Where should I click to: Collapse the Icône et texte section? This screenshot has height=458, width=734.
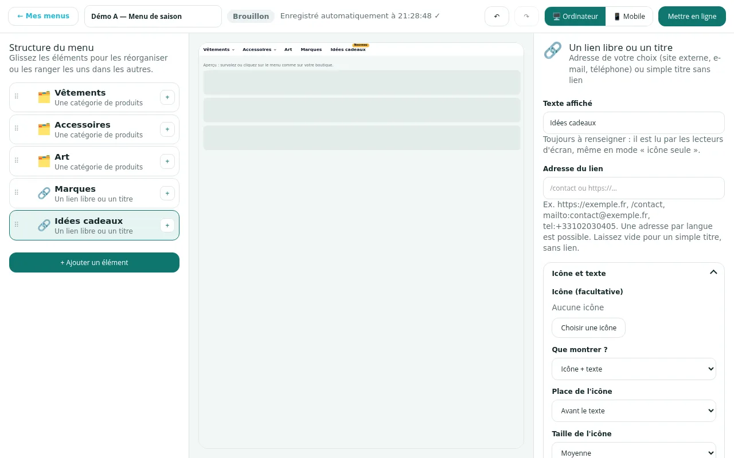713,273
